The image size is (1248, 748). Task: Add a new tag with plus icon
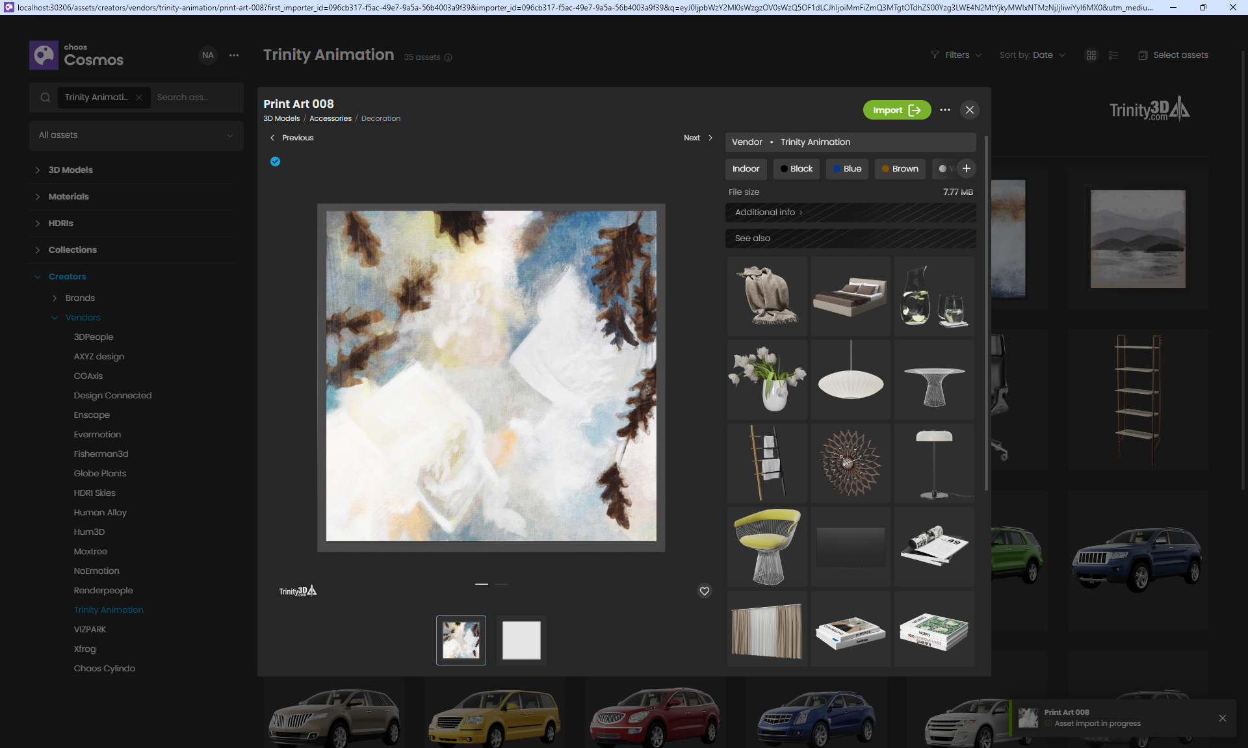tap(967, 169)
